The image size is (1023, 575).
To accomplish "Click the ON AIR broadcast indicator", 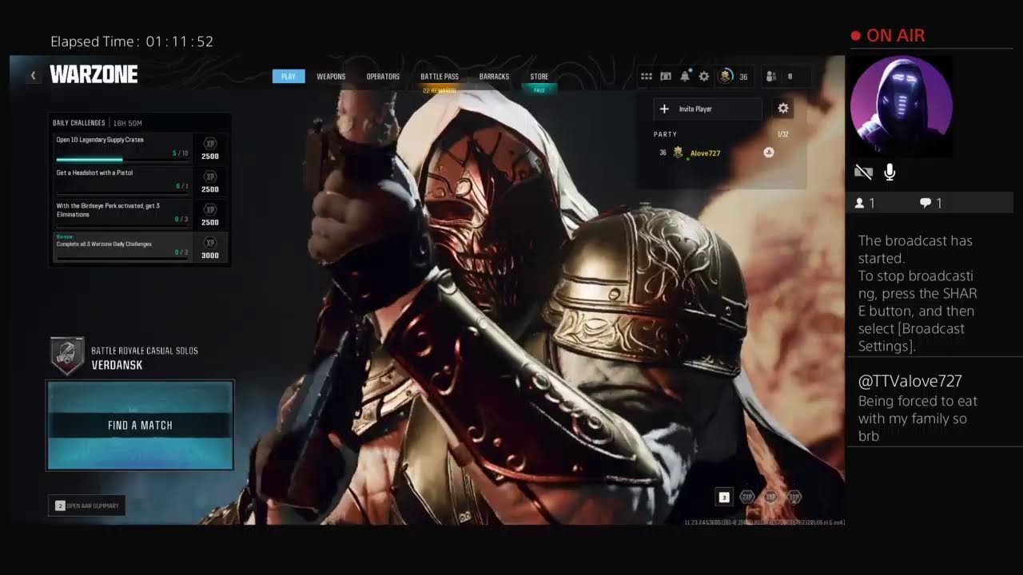I will [888, 35].
